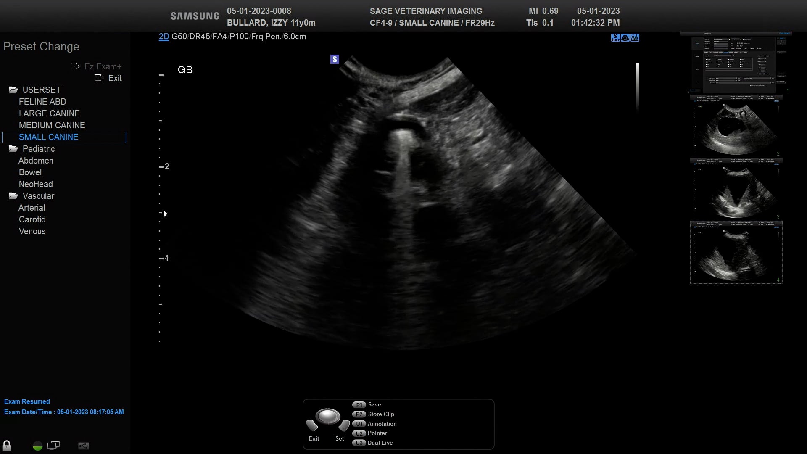
Task: Click the U2 key badge beside Pointer
Action: point(359,433)
